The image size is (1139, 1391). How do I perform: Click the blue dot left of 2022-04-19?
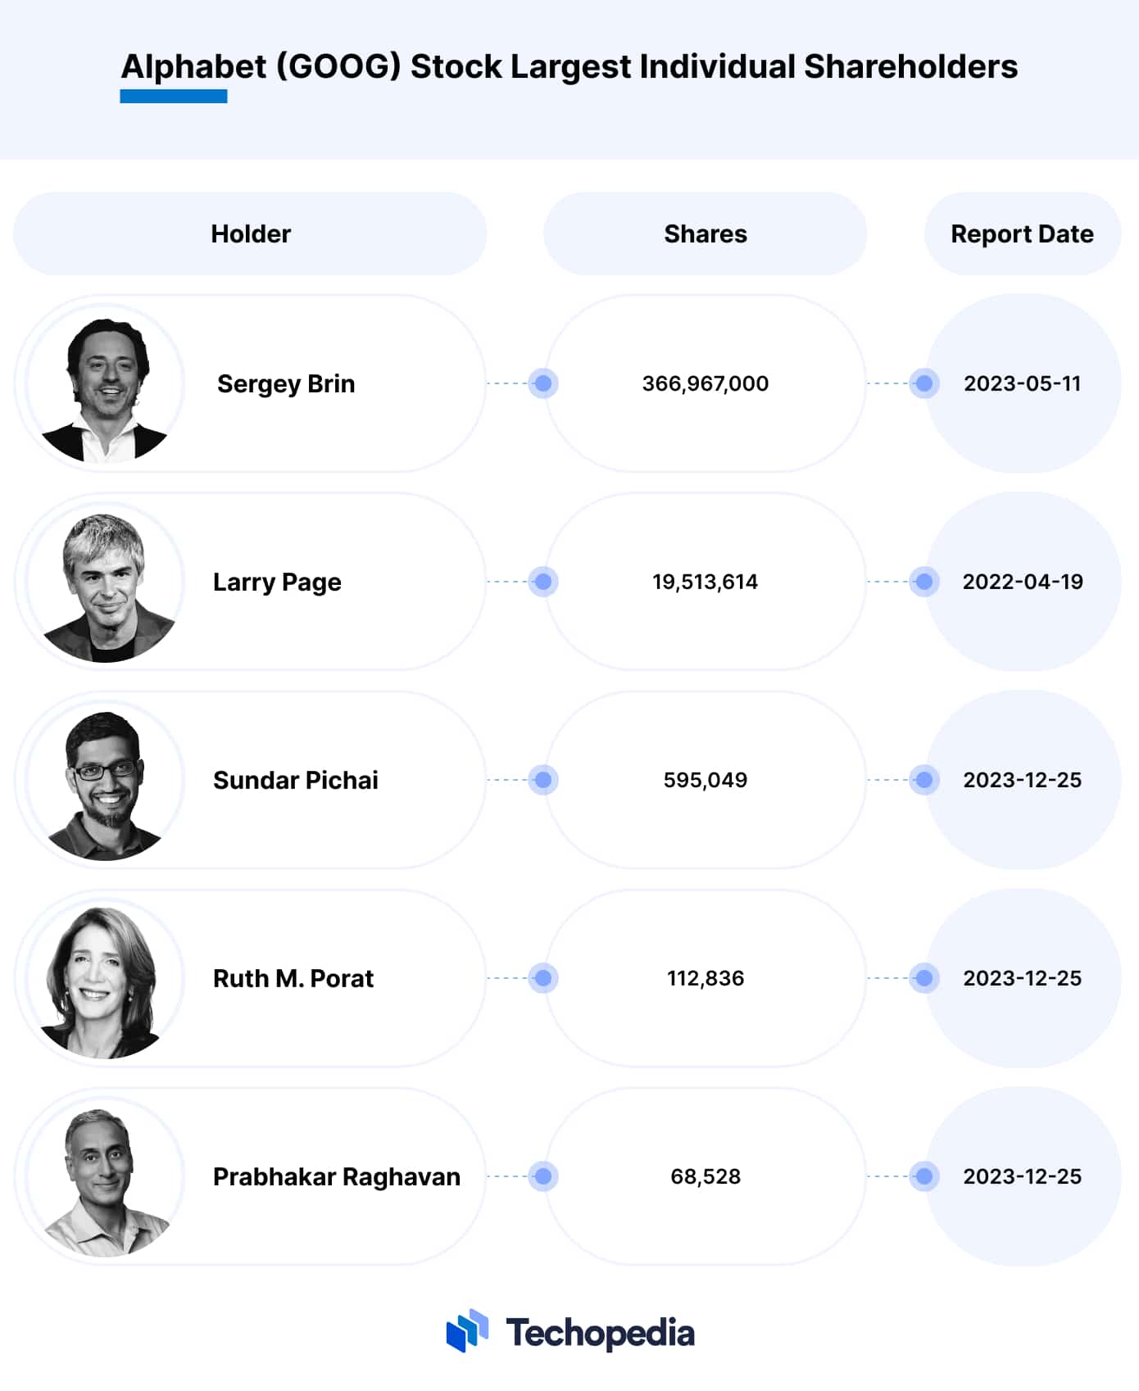(x=924, y=582)
